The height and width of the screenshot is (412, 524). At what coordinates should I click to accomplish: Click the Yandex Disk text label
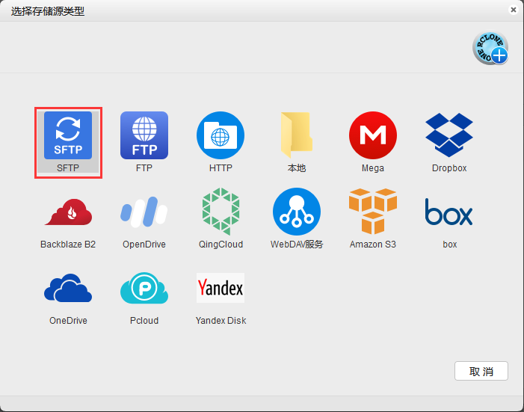221,320
